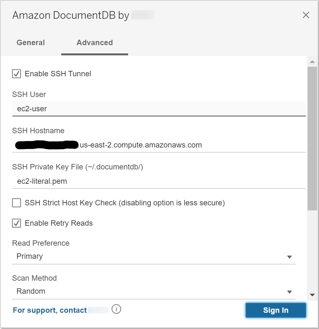319x329 pixels.
Task: Follow the 'For support, contact' link
Action: tap(50, 310)
